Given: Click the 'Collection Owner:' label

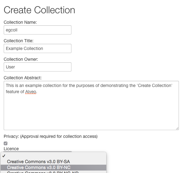Looking at the screenshot, I should point(21,59).
